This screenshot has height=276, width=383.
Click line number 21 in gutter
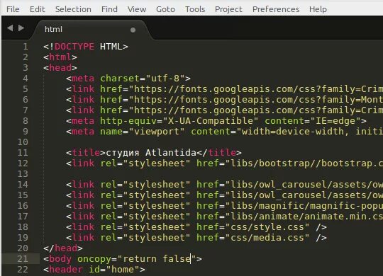(23, 259)
